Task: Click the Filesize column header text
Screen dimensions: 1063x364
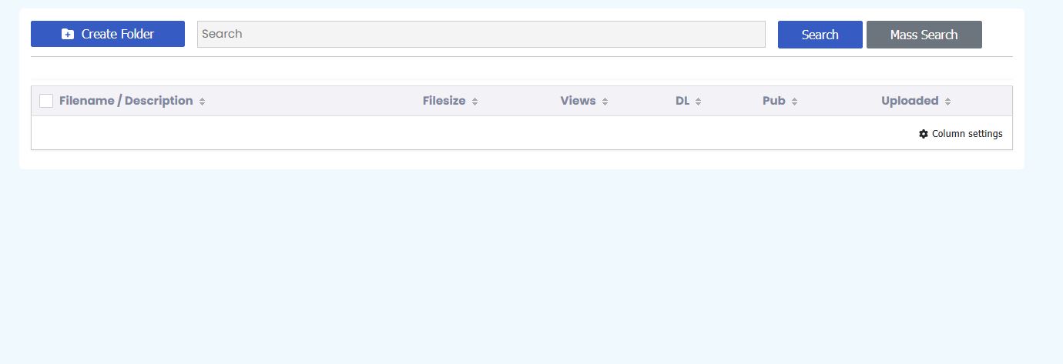Action: (x=444, y=101)
